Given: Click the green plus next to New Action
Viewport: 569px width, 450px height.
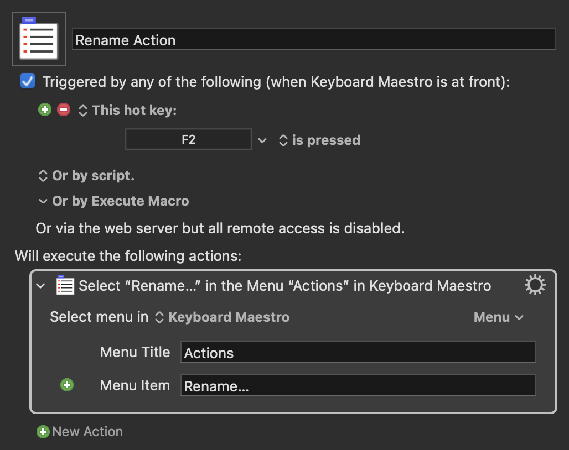Looking at the screenshot, I should pyautogui.click(x=43, y=431).
